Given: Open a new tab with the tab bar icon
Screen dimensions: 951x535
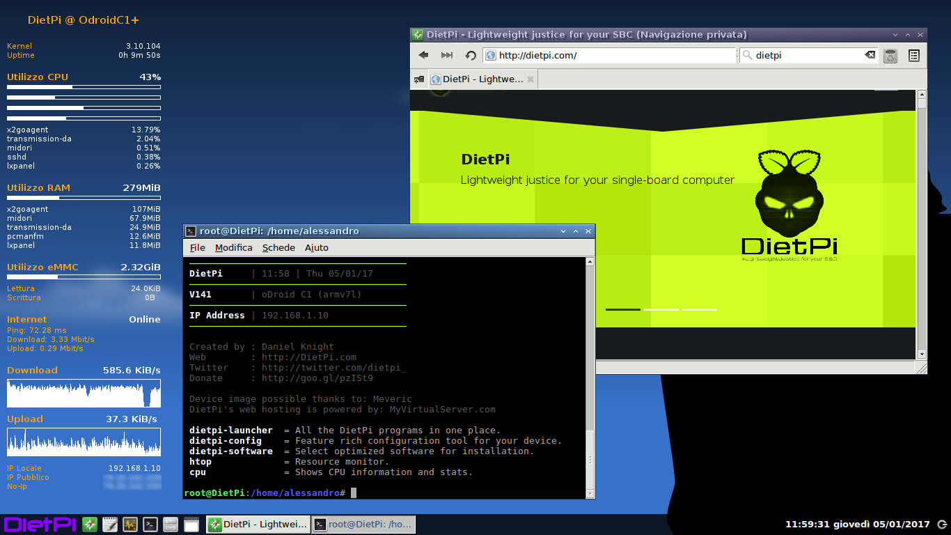Looking at the screenshot, I should tap(419, 79).
